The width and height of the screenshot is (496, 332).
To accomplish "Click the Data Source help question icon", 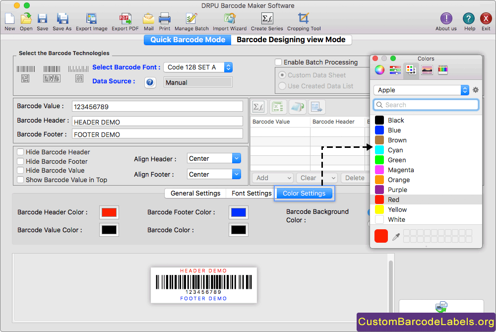I will pos(150,82).
